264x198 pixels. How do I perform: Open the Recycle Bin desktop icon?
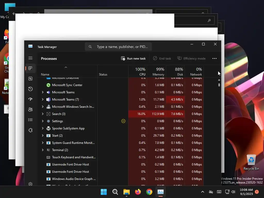pos(251,162)
